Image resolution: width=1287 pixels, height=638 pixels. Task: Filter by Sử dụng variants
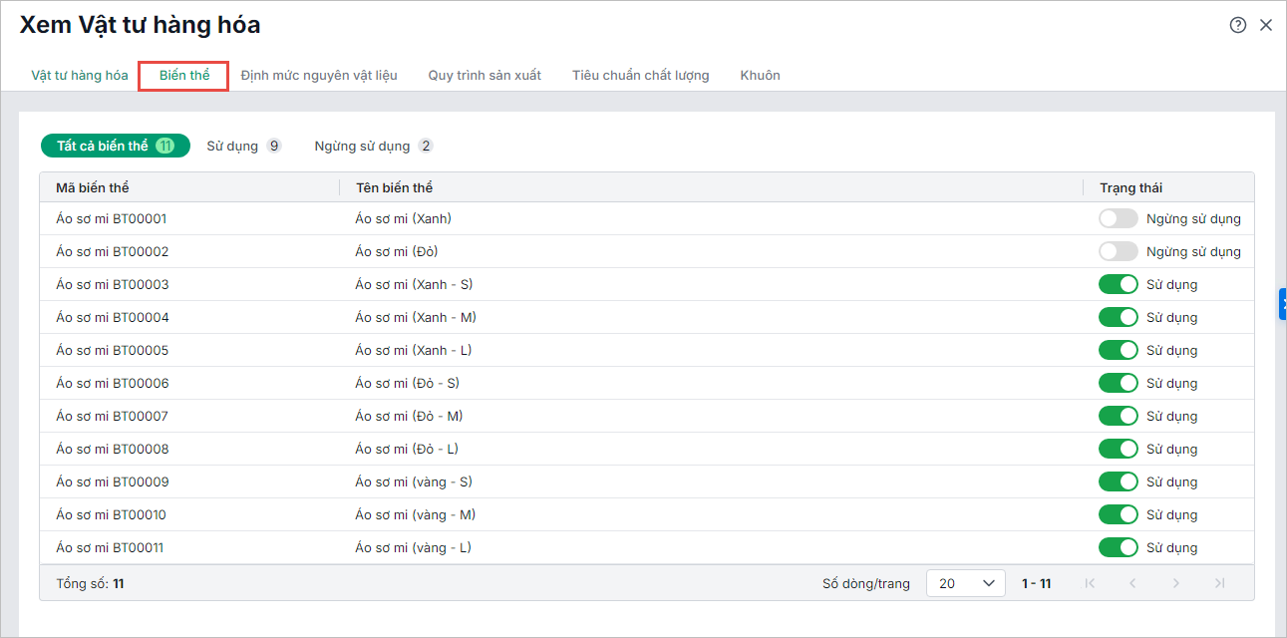tap(243, 147)
